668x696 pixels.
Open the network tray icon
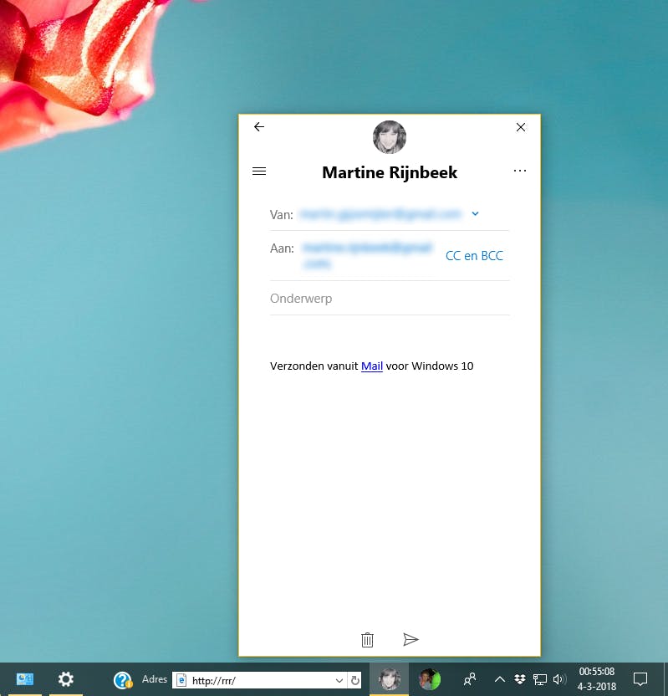pos(539,679)
